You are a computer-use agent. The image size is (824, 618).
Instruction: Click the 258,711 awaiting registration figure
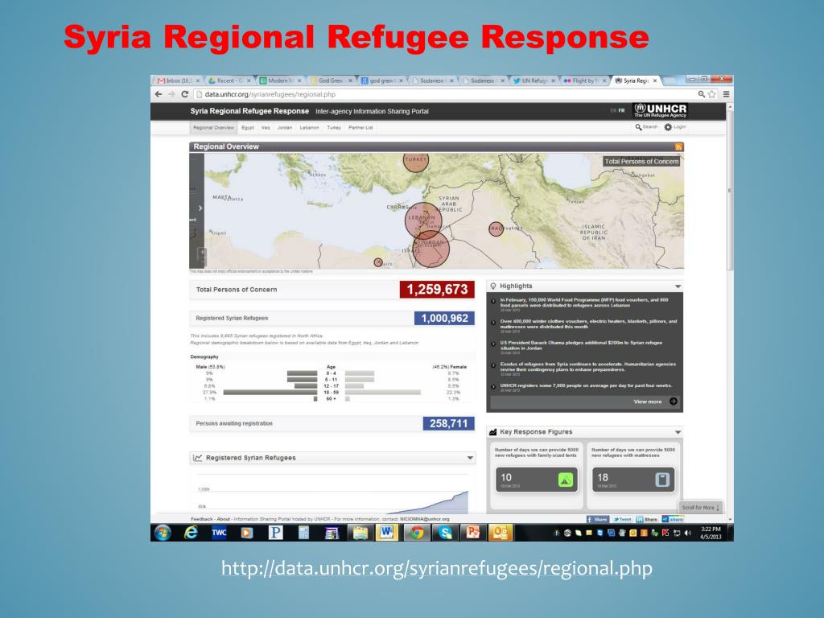point(448,423)
